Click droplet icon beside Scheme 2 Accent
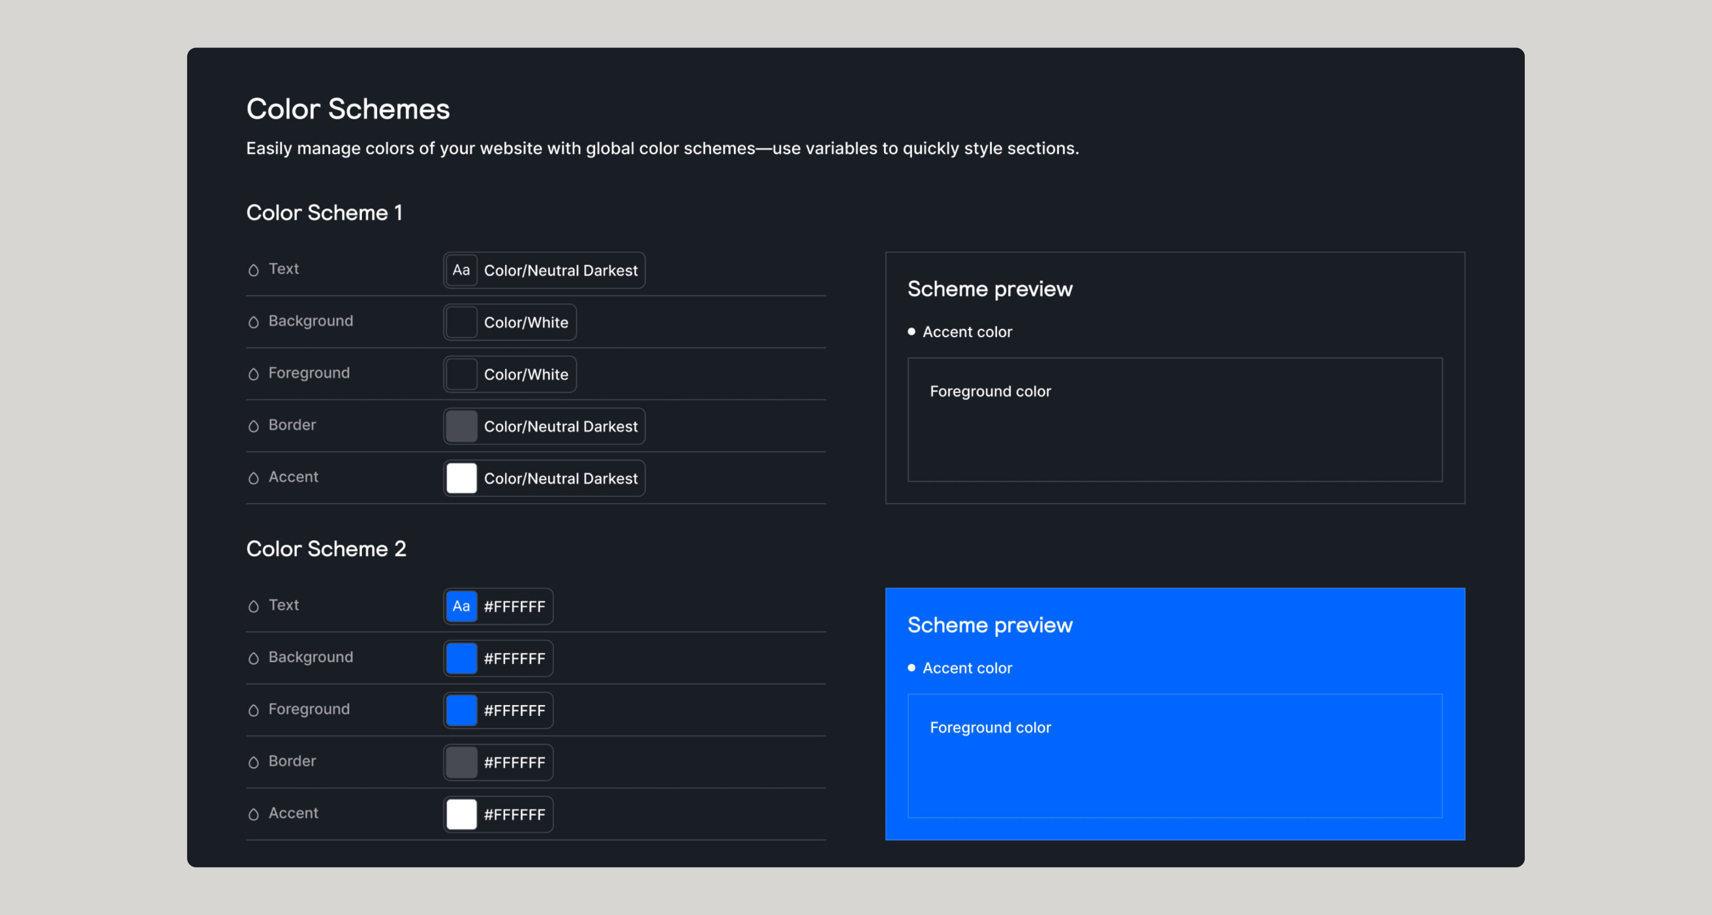Viewport: 1712px width, 915px height. [x=253, y=814]
